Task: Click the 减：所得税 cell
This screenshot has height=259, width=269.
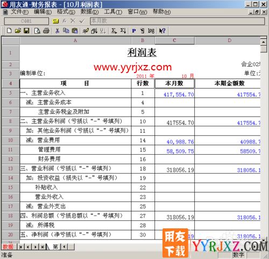Action: [x=75, y=225]
